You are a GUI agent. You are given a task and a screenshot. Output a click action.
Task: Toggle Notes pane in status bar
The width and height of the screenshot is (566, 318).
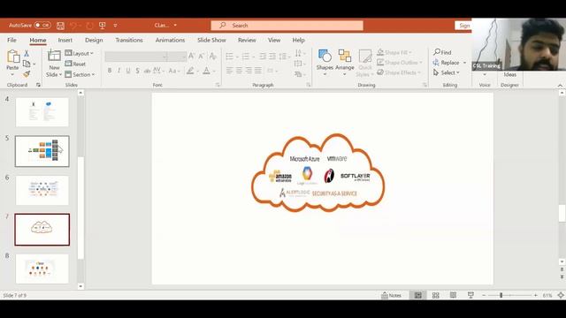coord(391,295)
